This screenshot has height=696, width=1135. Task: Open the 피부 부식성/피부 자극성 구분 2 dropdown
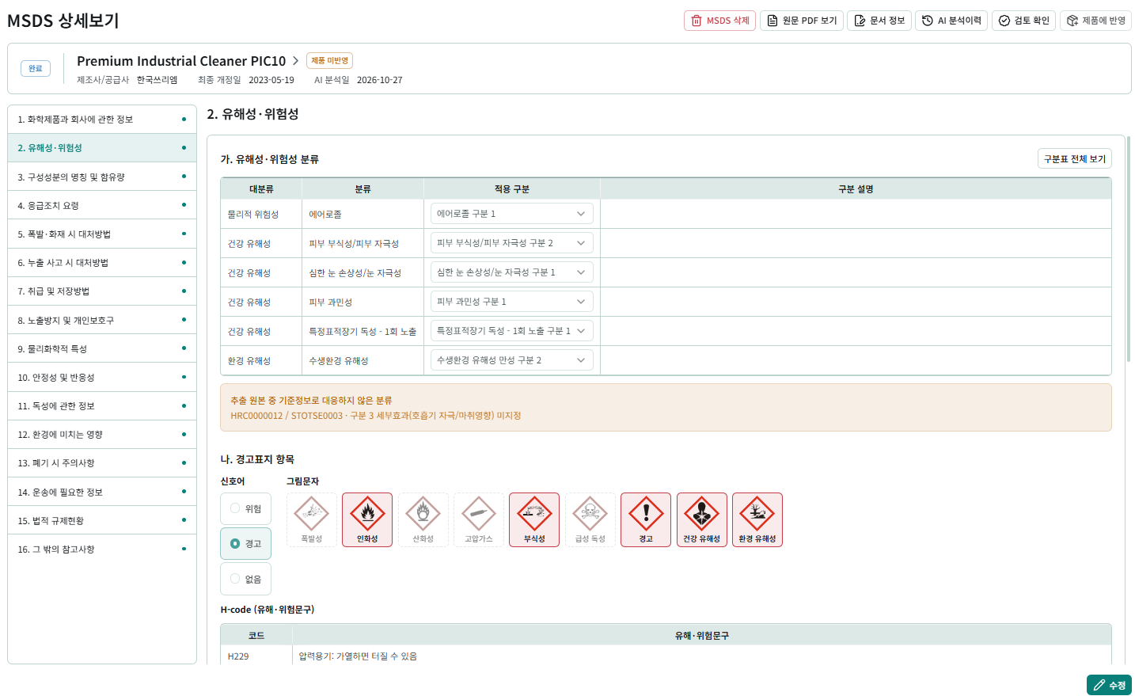click(x=512, y=243)
